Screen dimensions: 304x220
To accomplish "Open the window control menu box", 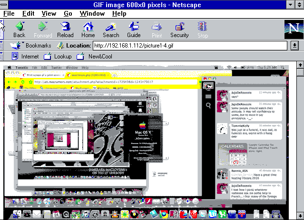I will click(x=4, y=5).
